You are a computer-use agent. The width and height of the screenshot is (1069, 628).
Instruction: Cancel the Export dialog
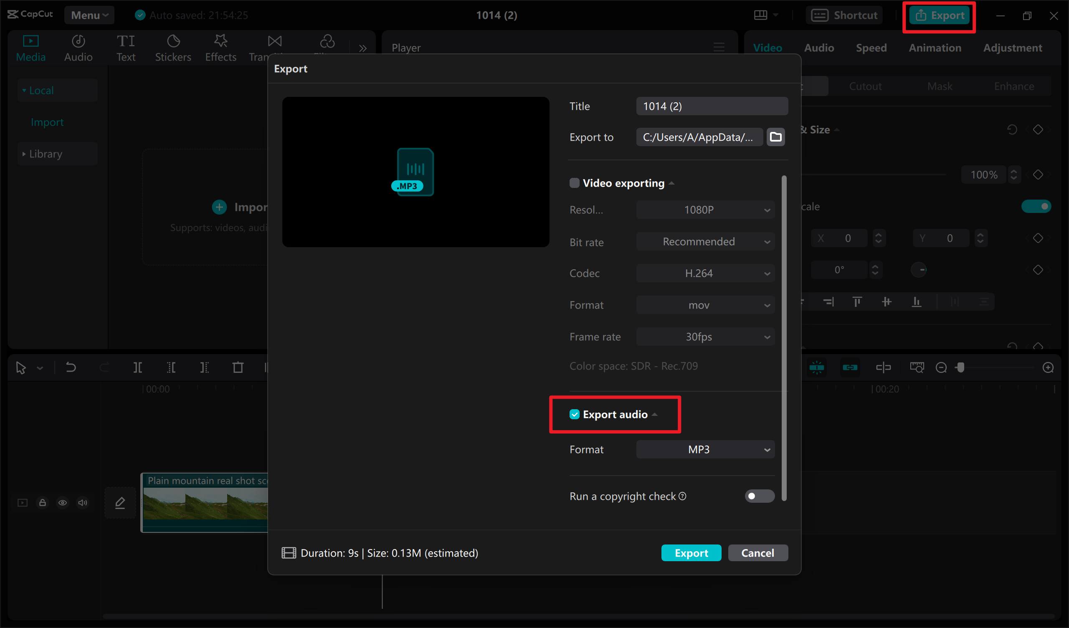tap(757, 552)
